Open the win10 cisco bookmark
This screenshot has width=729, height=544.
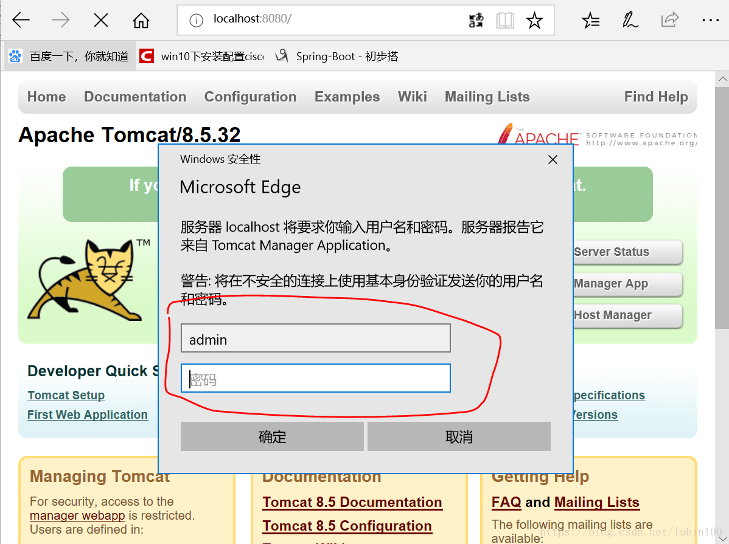click(x=202, y=56)
